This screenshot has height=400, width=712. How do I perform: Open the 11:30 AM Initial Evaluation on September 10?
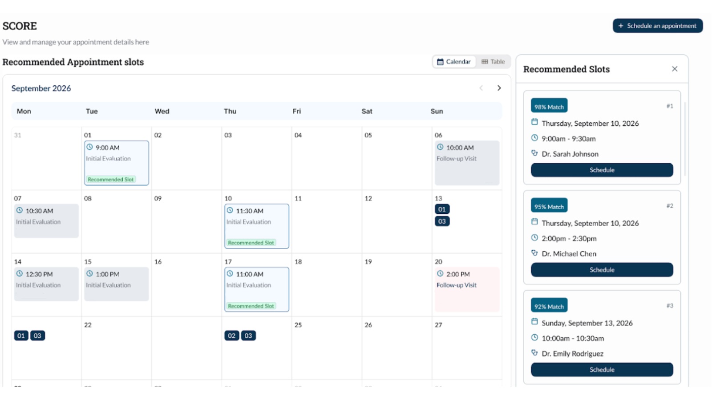256,226
